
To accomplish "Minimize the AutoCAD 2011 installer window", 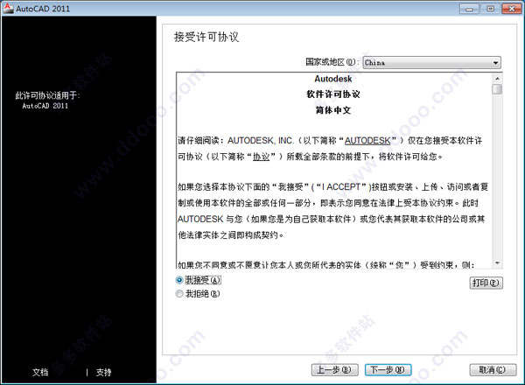I will pyautogui.click(x=469, y=9).
